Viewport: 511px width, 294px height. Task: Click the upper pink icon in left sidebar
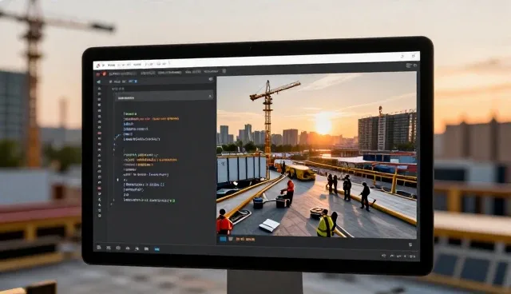coord(99,133)
